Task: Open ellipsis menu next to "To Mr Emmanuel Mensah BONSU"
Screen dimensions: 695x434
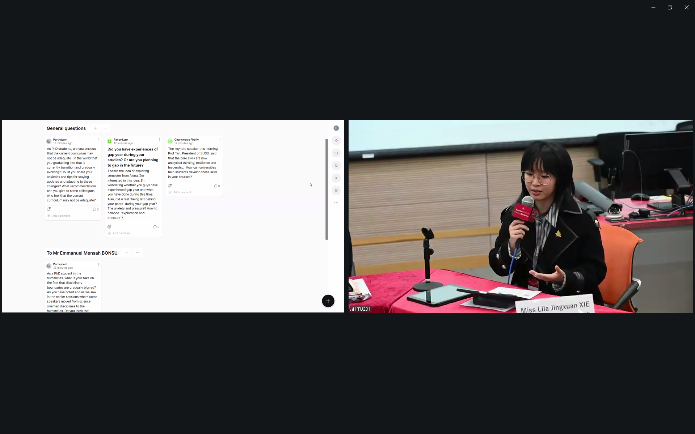Action: pyautogui.click(x=138, y=253)
